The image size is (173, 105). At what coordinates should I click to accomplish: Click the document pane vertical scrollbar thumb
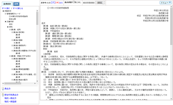point(171,26)
